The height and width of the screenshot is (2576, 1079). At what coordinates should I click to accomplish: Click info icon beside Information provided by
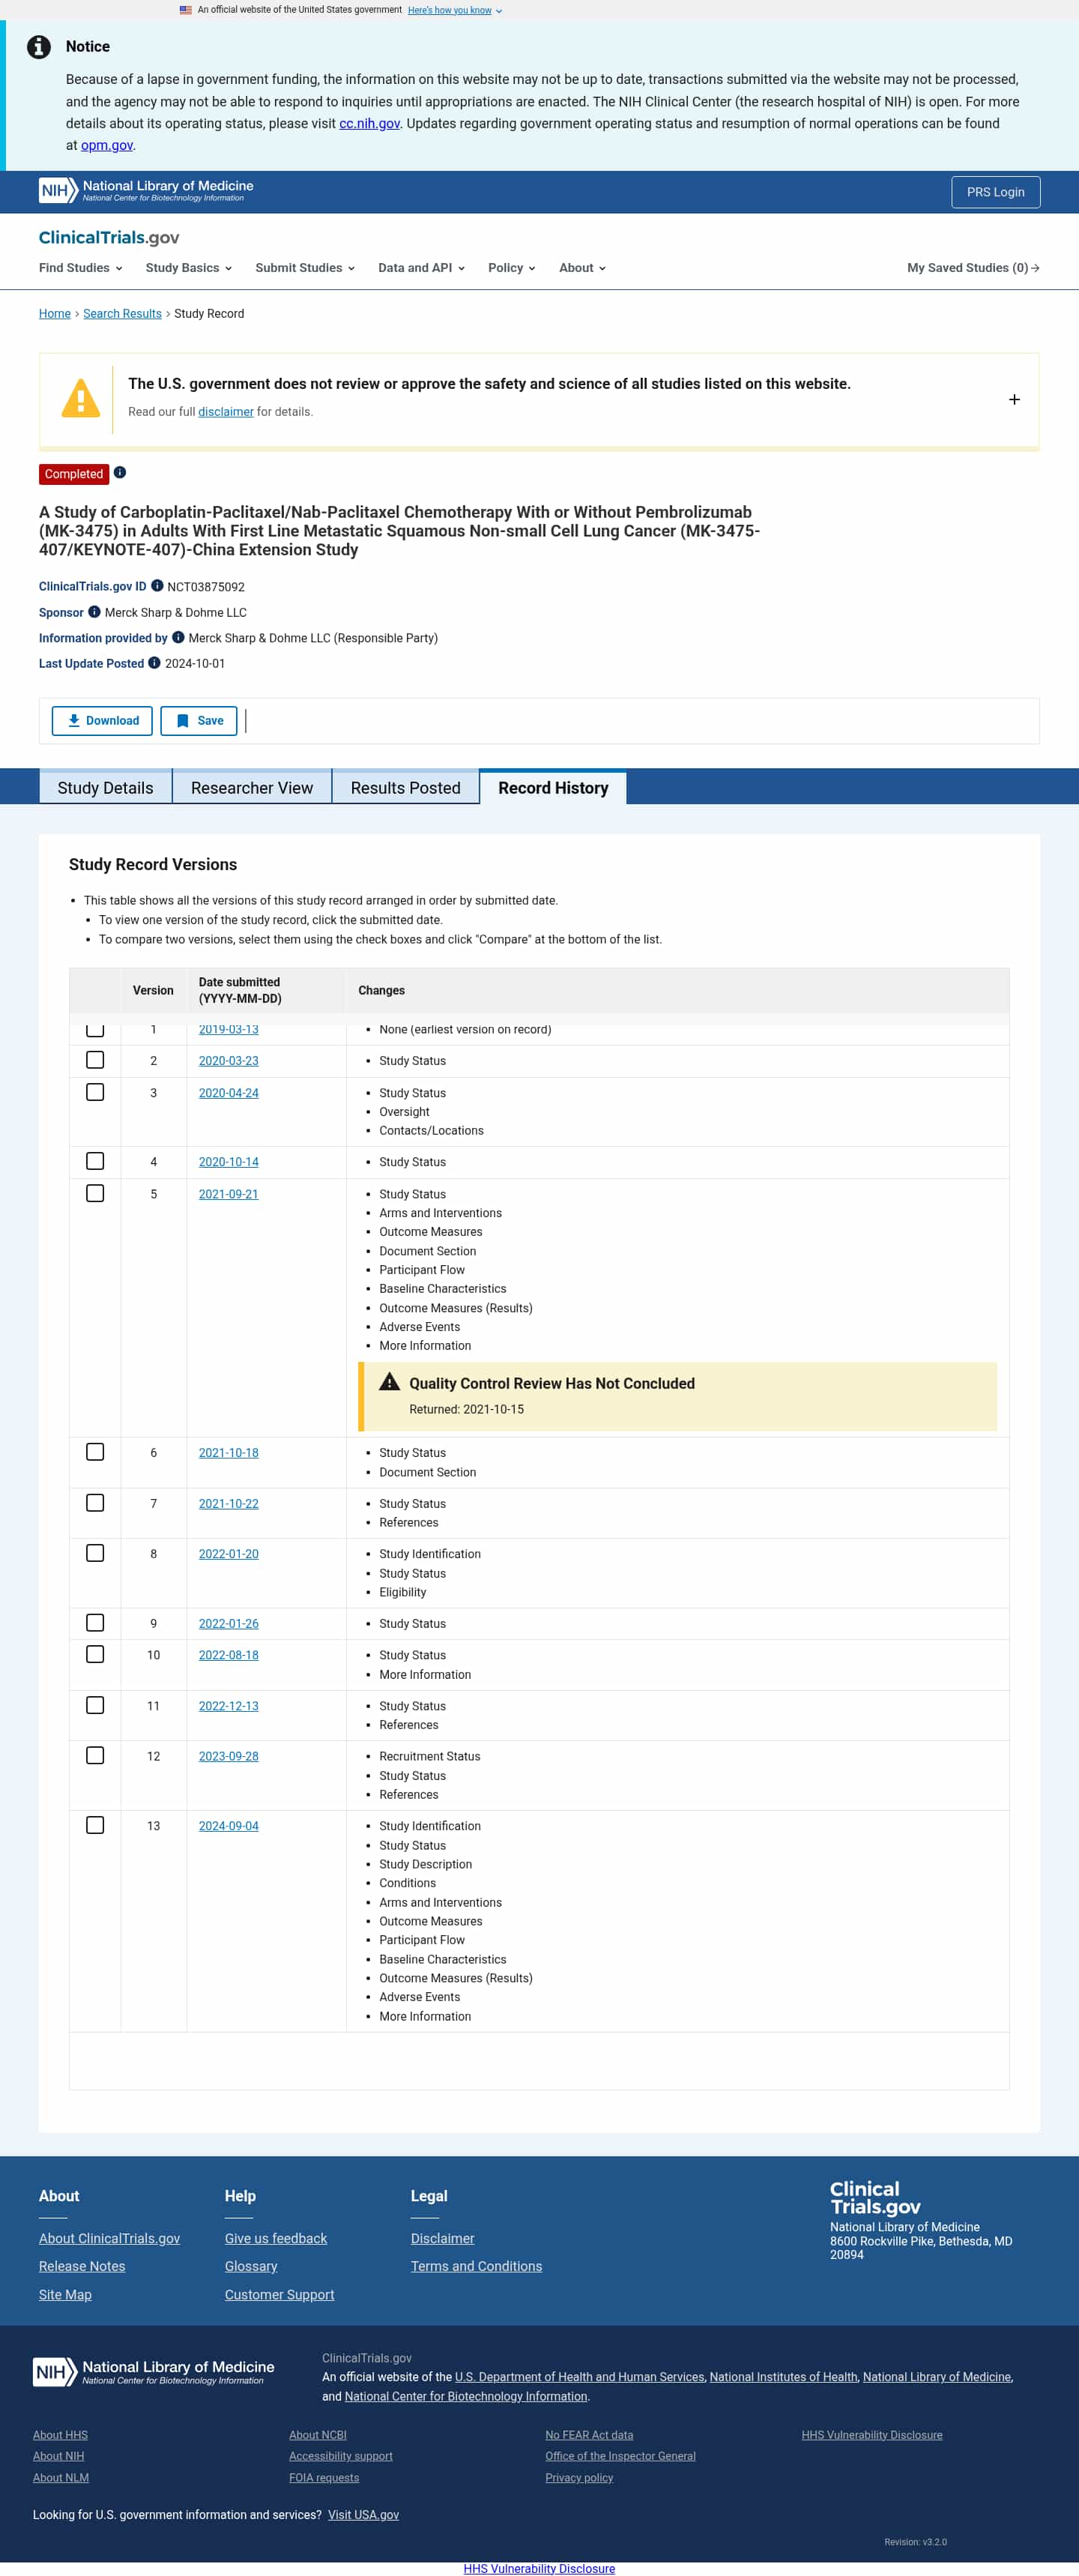[178, 637]
